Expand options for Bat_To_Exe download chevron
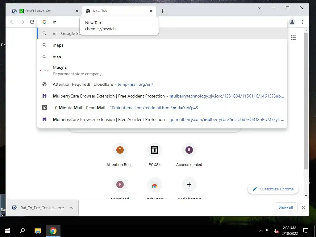This screenshot has height=237, width=316. (x=71, y=208)
